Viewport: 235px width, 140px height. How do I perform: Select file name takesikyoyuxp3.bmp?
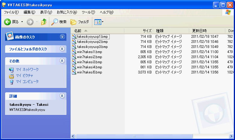coord(93,47)
